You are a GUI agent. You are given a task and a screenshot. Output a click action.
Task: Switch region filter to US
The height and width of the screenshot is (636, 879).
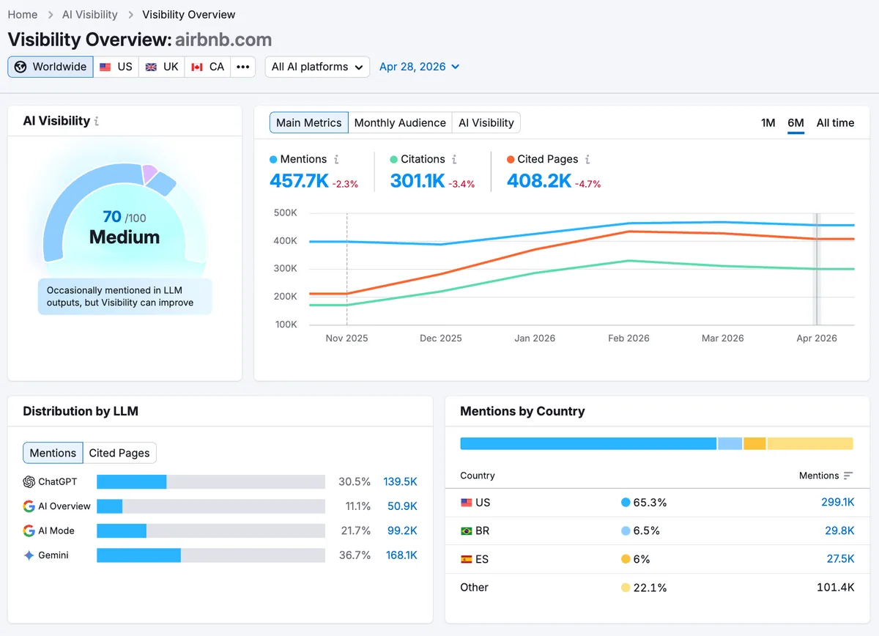(x=116, y=67)
